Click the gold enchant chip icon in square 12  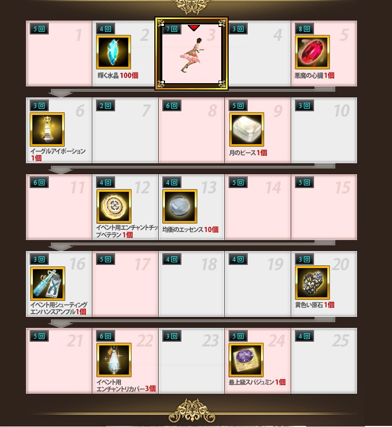[x=114, y=206]
